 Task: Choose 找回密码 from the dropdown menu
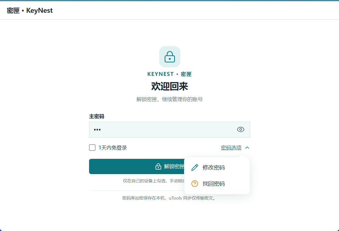click(217, 184)
